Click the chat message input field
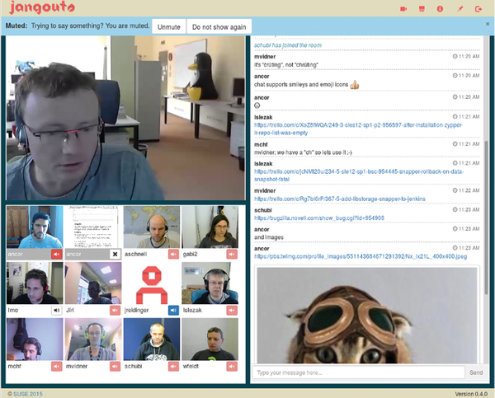Image resolution: width=495 pixels, height=398 pixels. click(x=358, y=372)
